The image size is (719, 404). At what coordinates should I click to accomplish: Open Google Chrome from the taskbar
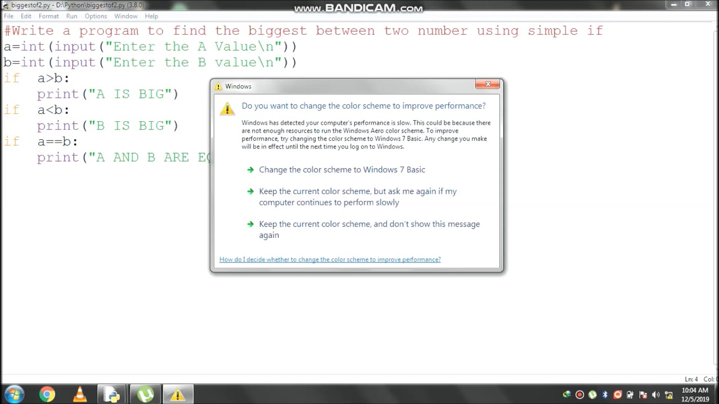tap(47, 394)
